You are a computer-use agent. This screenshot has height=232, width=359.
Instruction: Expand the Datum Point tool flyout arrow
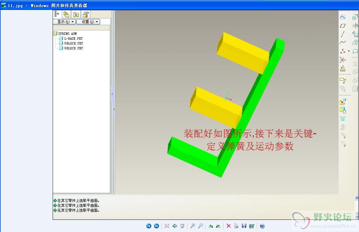click(349, 51)
